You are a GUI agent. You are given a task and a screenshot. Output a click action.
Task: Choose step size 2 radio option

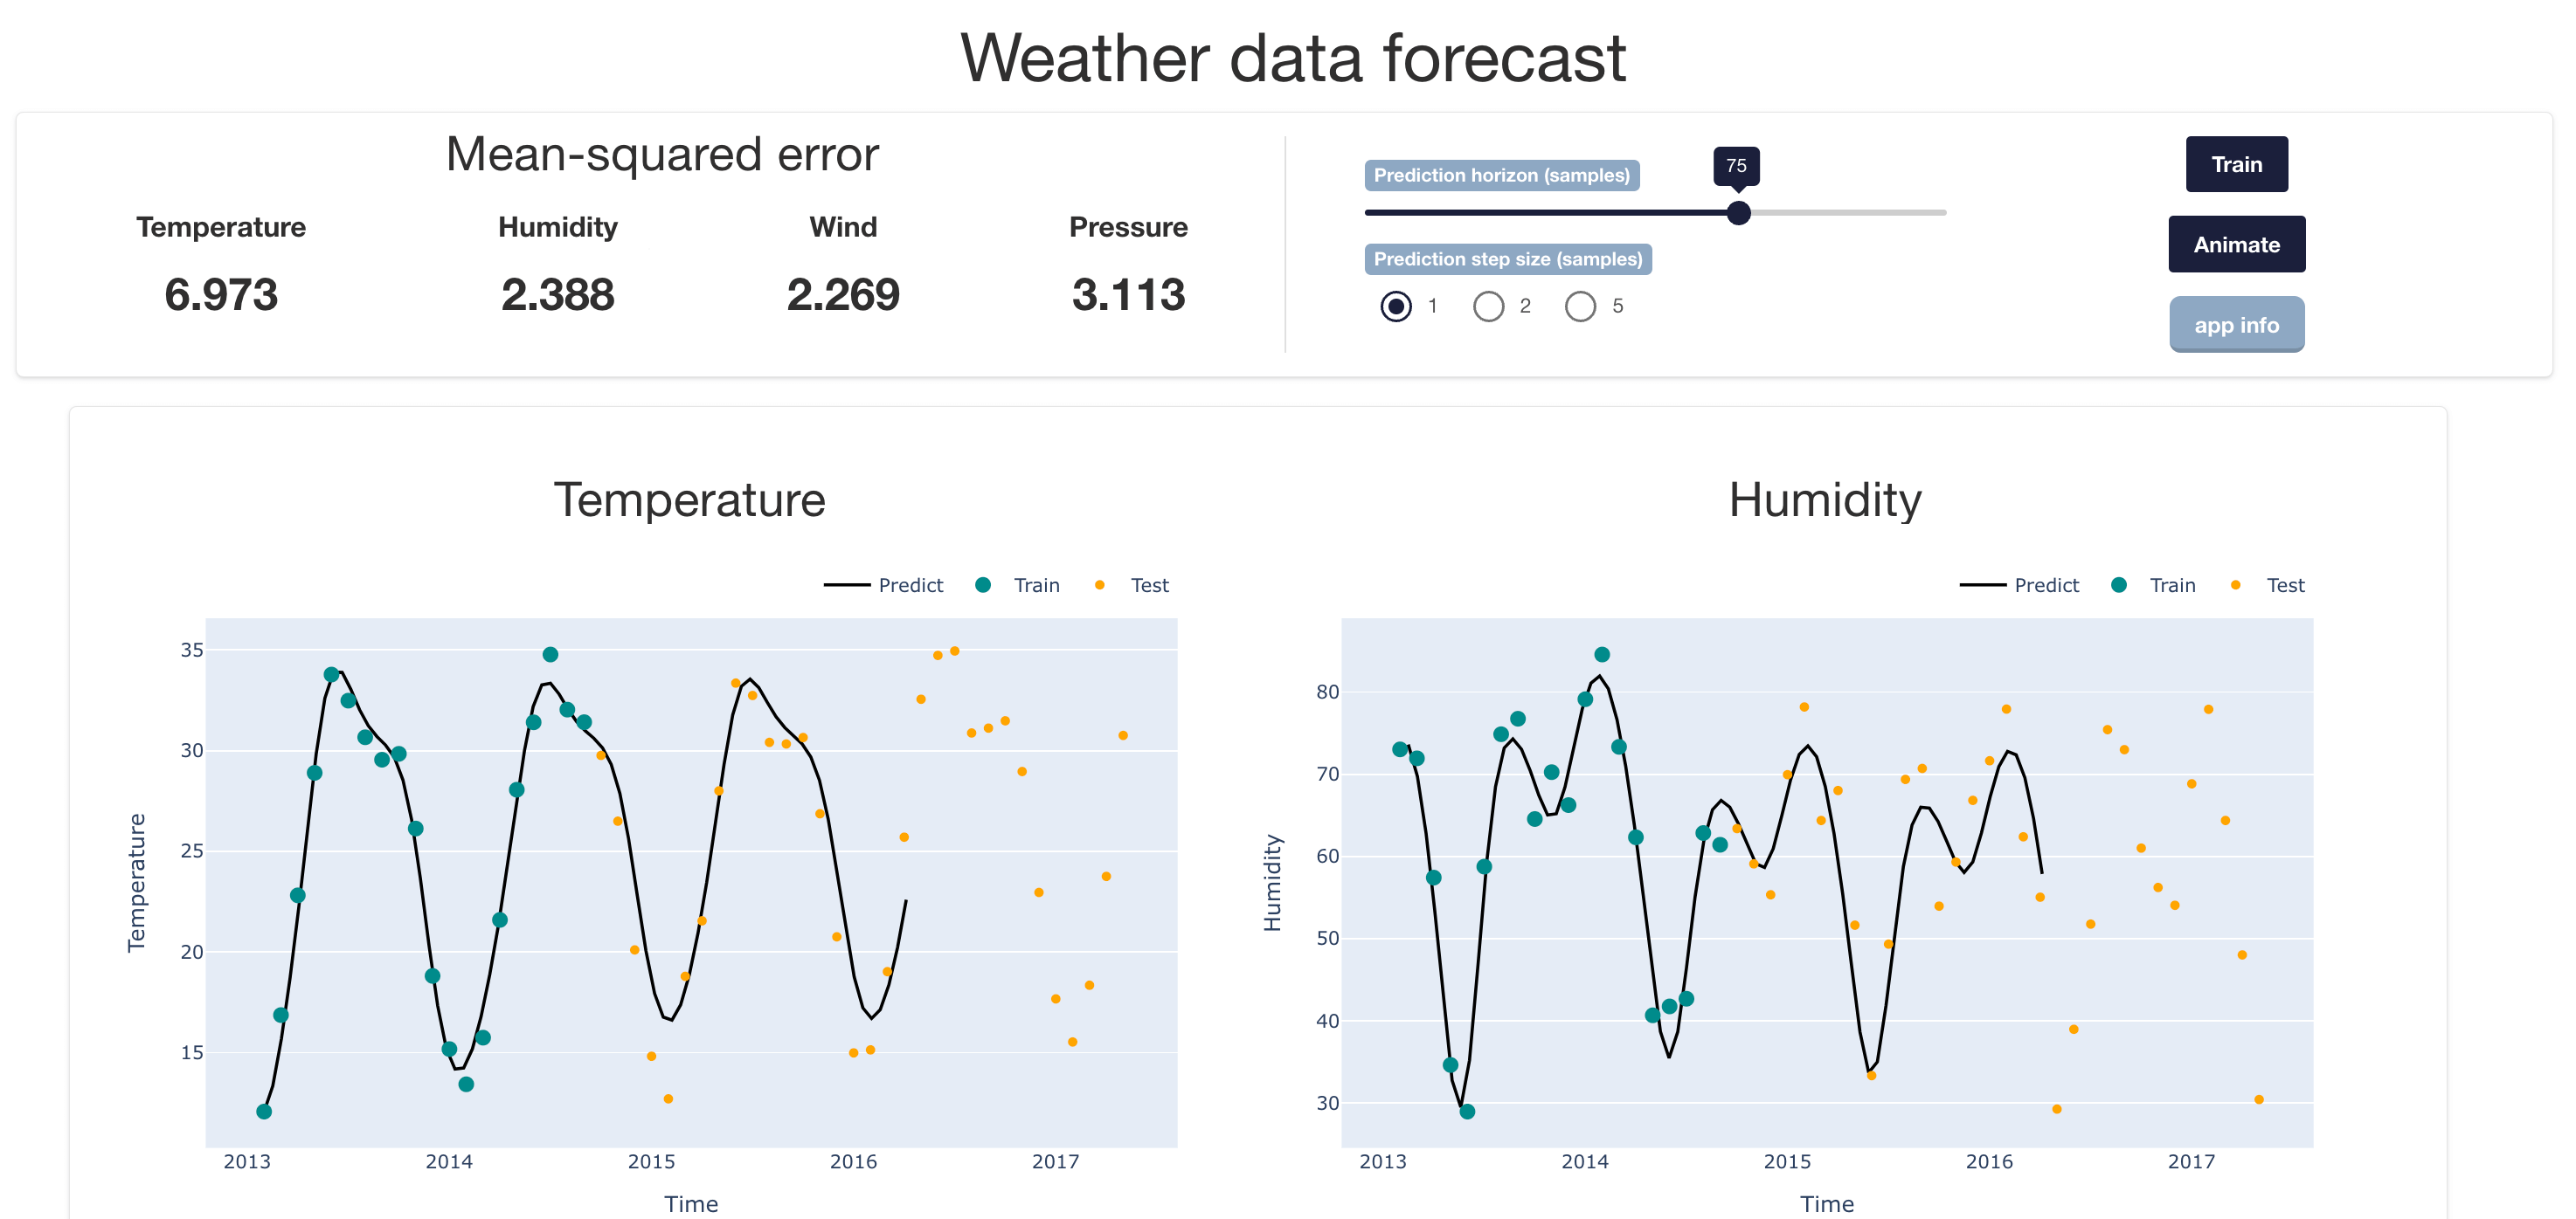click(1488, 306)
